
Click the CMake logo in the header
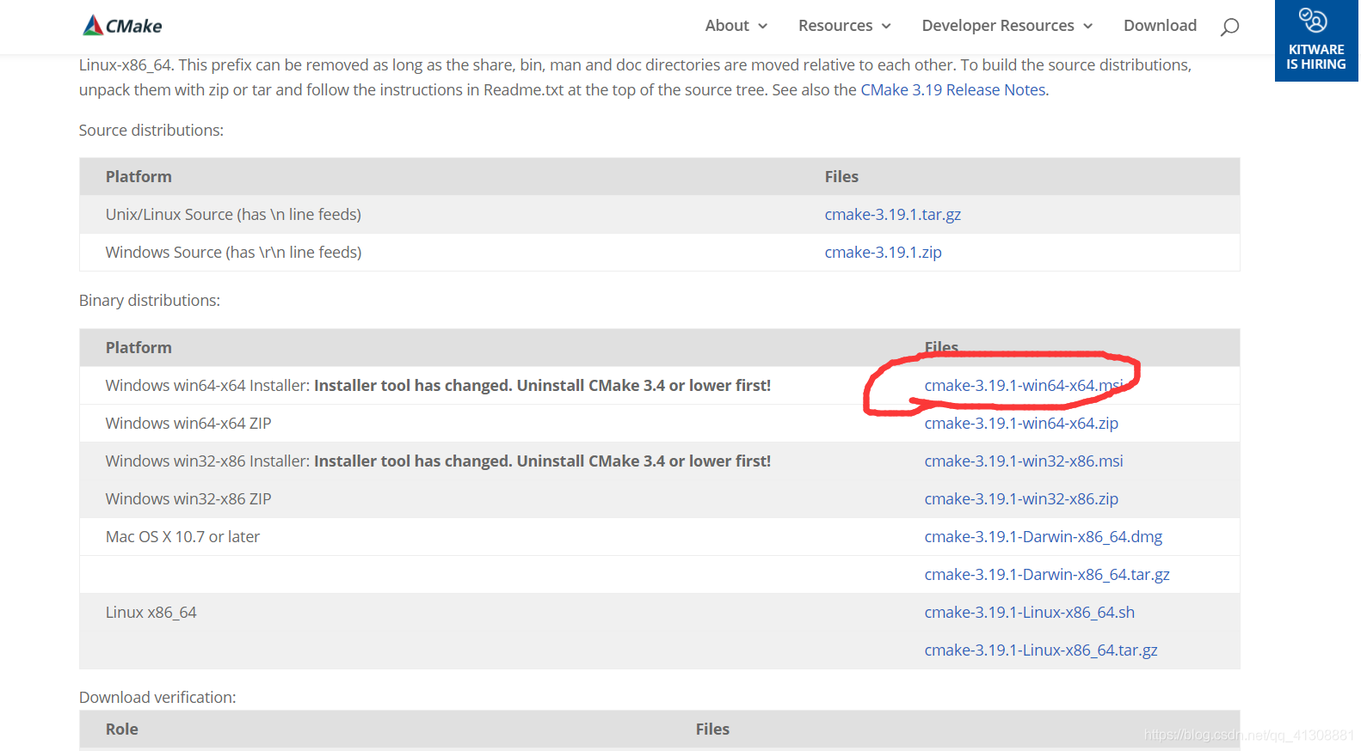point(122,26)
